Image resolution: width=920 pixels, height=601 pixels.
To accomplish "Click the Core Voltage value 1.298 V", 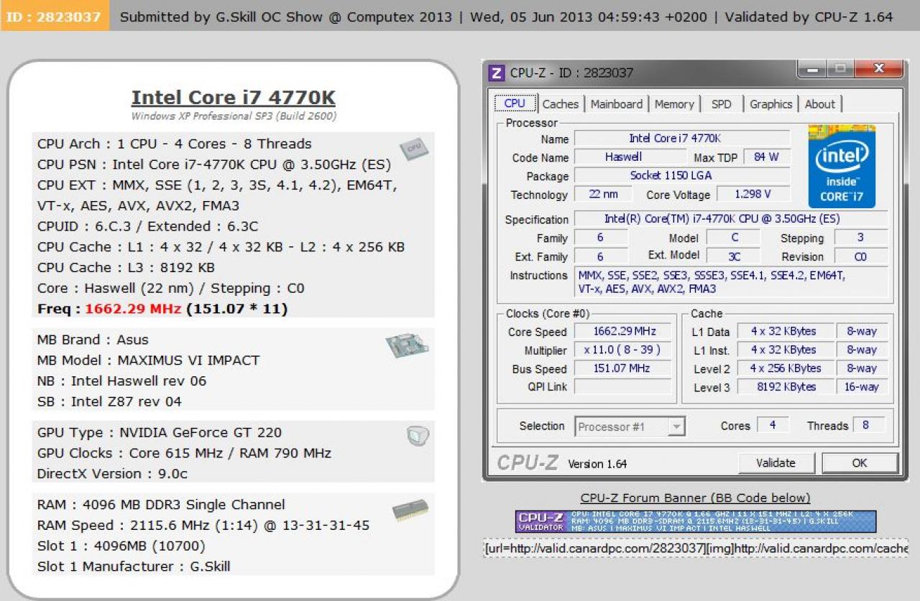I will pyautogui.click(x=753, y=194).
